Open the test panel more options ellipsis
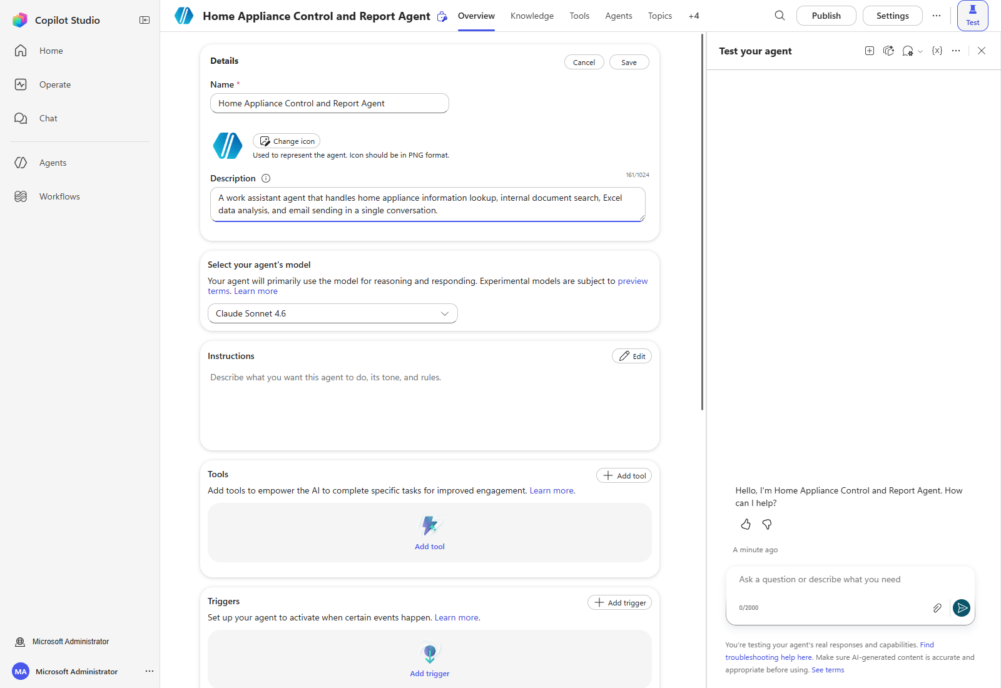 click(956, 51)
